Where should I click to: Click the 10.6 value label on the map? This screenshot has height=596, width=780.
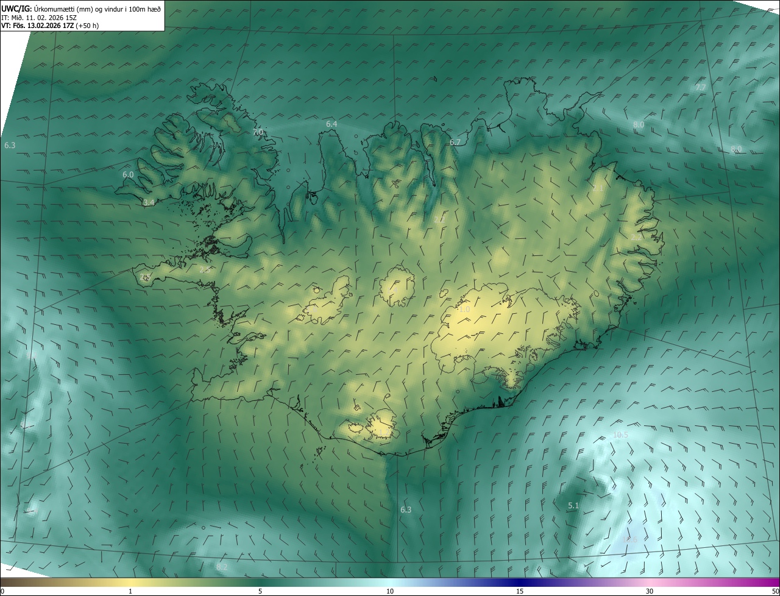[x=630, y=539]
